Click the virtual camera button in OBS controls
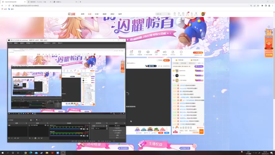This screenshot has width=275, height=155. click(x=117, y=131)
